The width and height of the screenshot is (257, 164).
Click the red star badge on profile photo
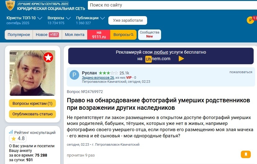[x=48, y=57]
